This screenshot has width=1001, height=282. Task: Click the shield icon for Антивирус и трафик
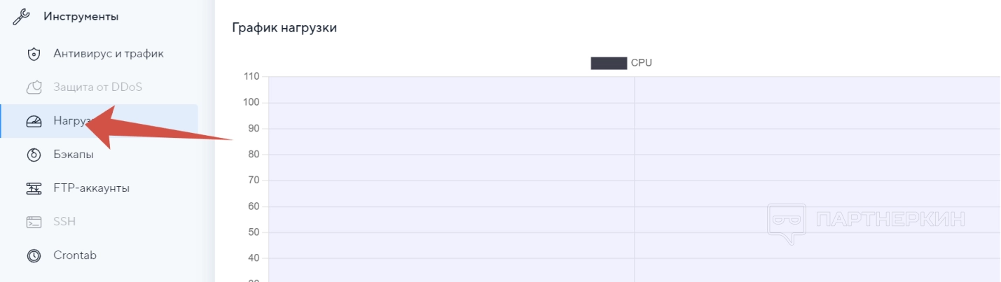coord(34,53)
